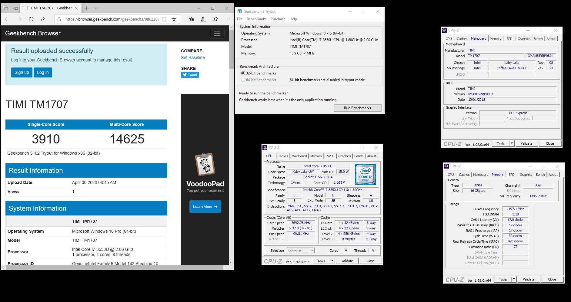The width and height of the screenshot is (571, 302).
Task: Click Tools button in CPU-Z CPU window
Action: point(321,261)
